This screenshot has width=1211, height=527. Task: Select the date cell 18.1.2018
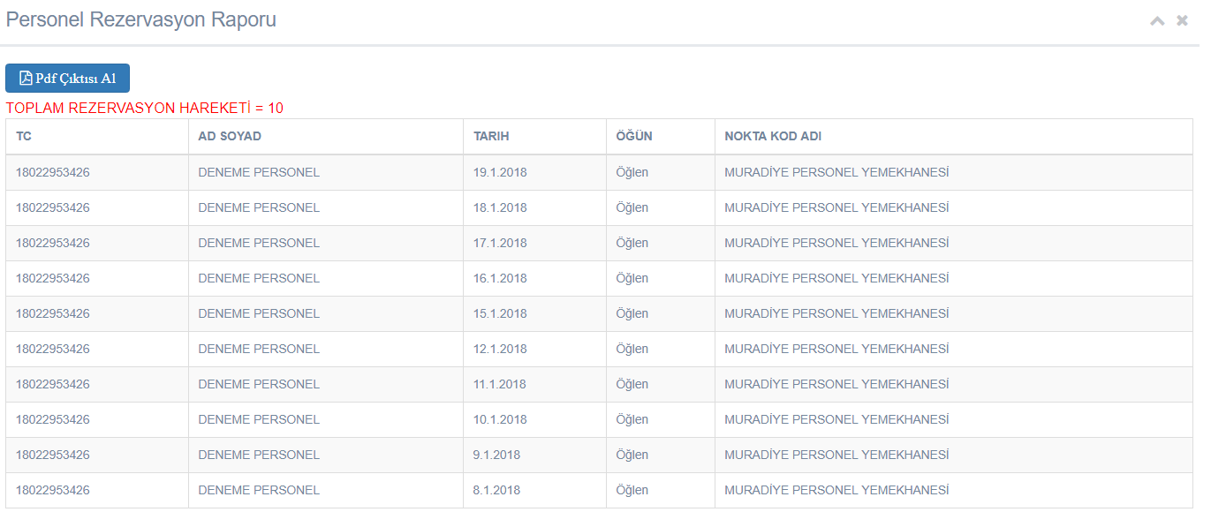[x=500, y=207]
